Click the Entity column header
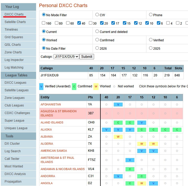The width and height of the screenshot is (188, 186). [x=45, y=97]
